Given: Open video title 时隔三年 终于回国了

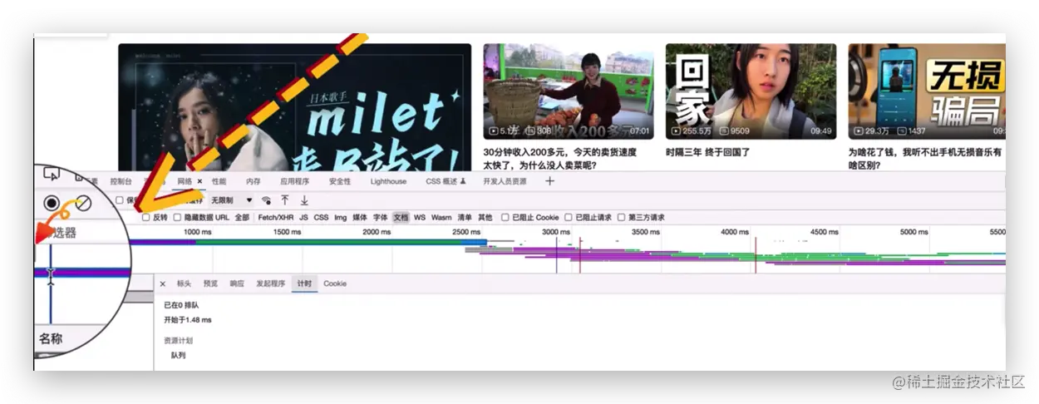Looking at the screenshot, I should coord(708,153).
